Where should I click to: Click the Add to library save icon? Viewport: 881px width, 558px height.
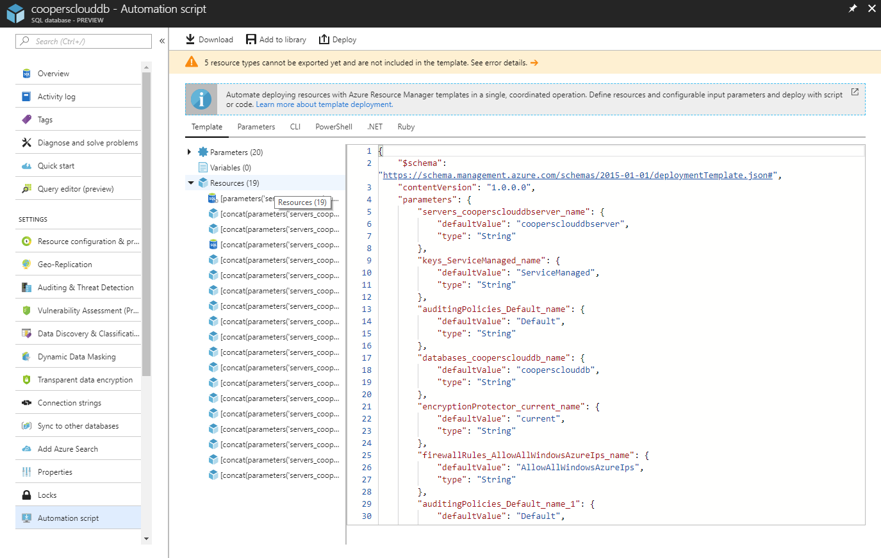(251, 39)
